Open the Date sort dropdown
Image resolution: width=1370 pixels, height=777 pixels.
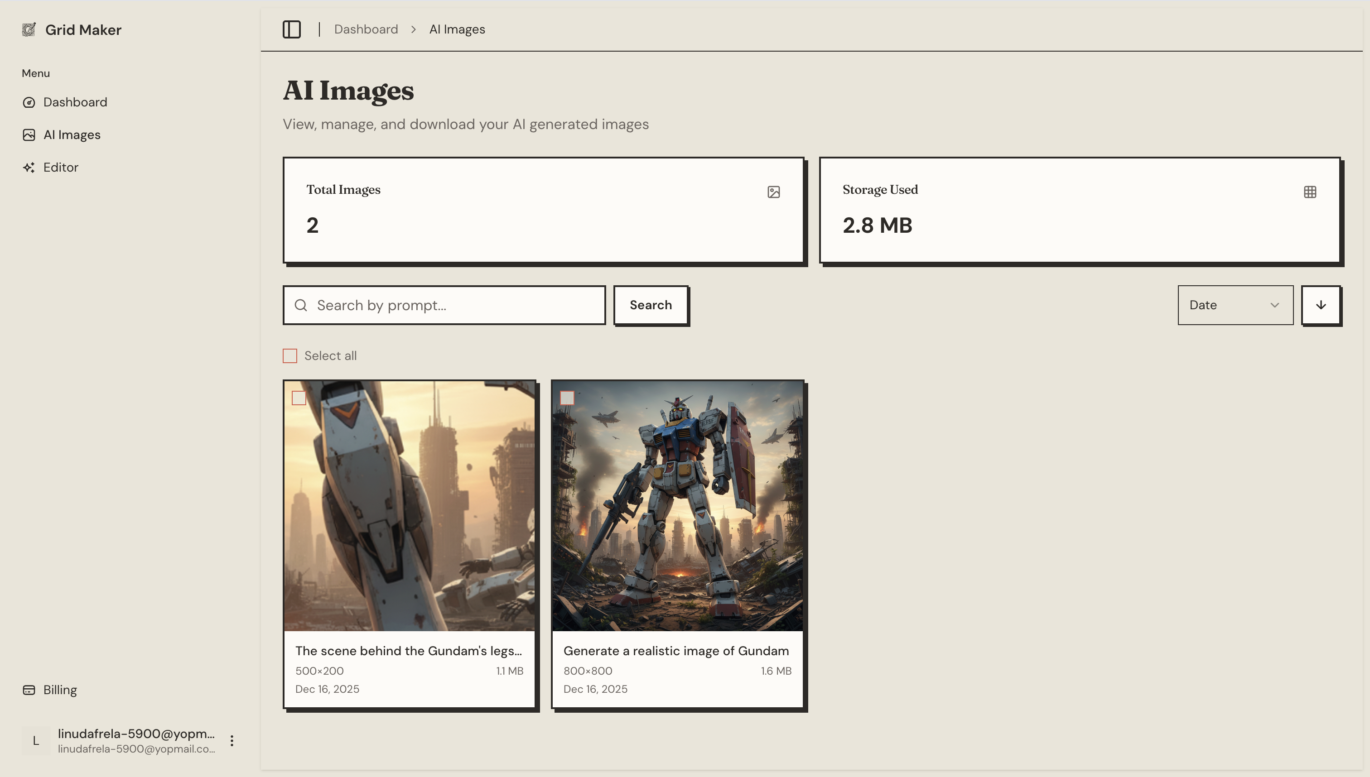click(1235, 305)
